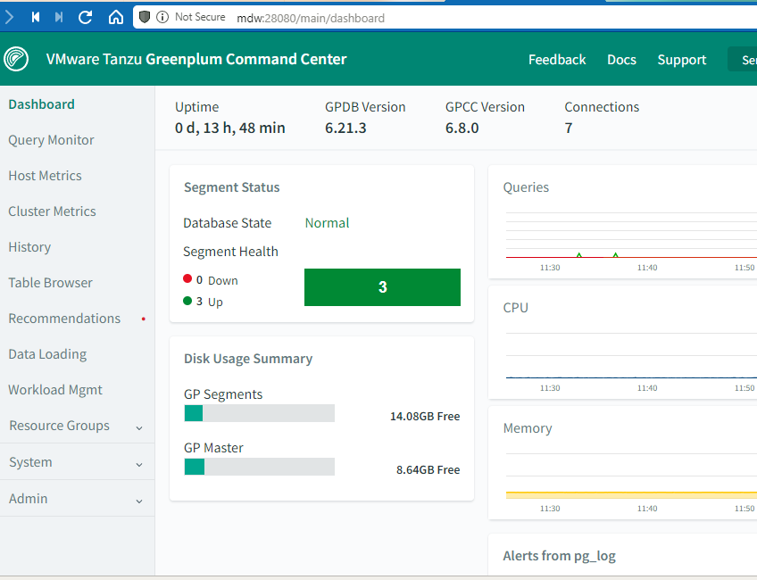This screenshot has height=580, width=757.
Task: Click the GP Segments disk usage bar
Action: coord(259,413)
